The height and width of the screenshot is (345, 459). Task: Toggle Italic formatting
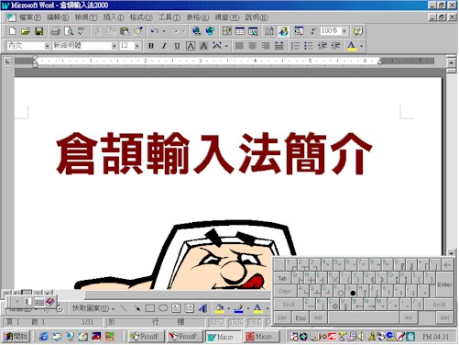coord(164,46)
